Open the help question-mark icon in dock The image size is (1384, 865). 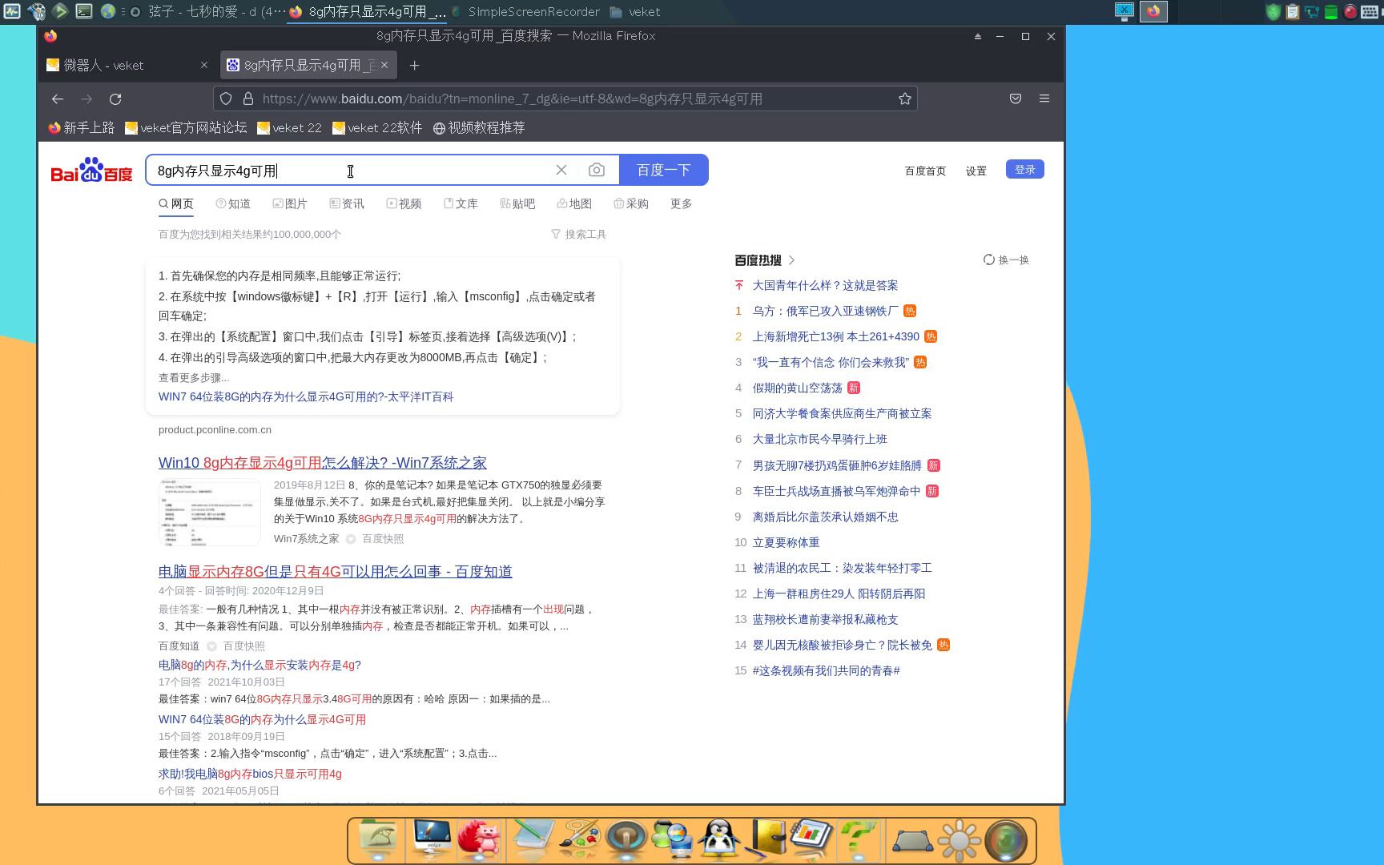(858, 839)
